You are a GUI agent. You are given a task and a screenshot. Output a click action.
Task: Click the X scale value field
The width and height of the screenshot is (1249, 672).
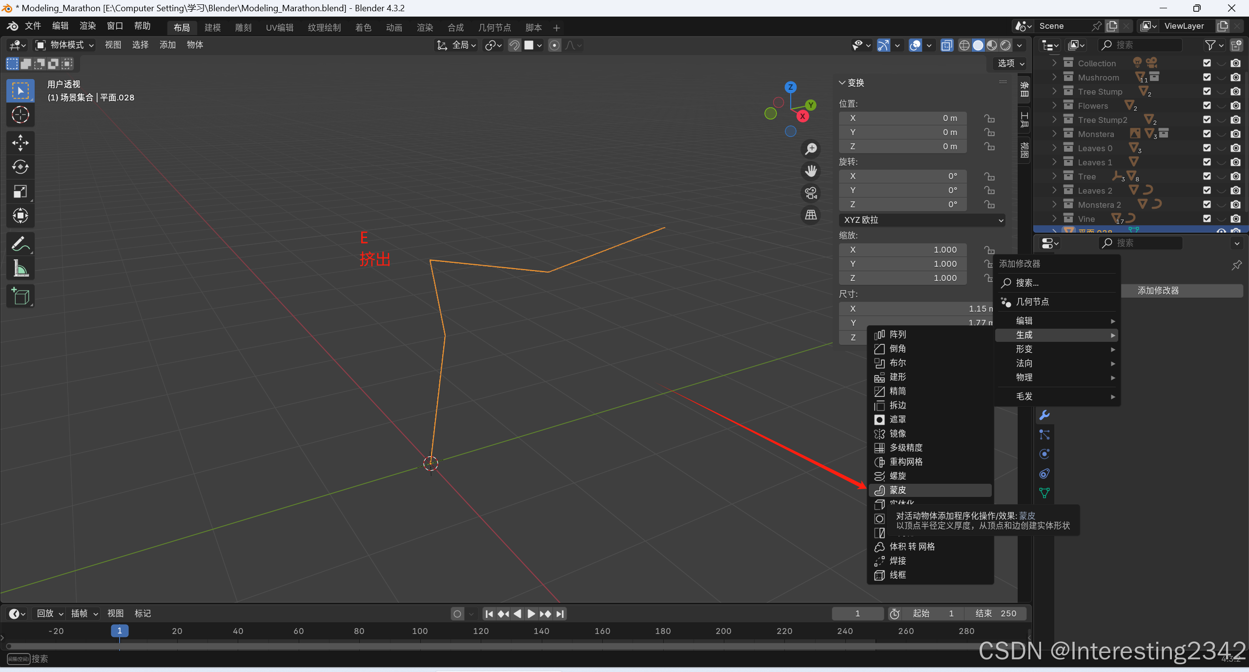[902, 250]
